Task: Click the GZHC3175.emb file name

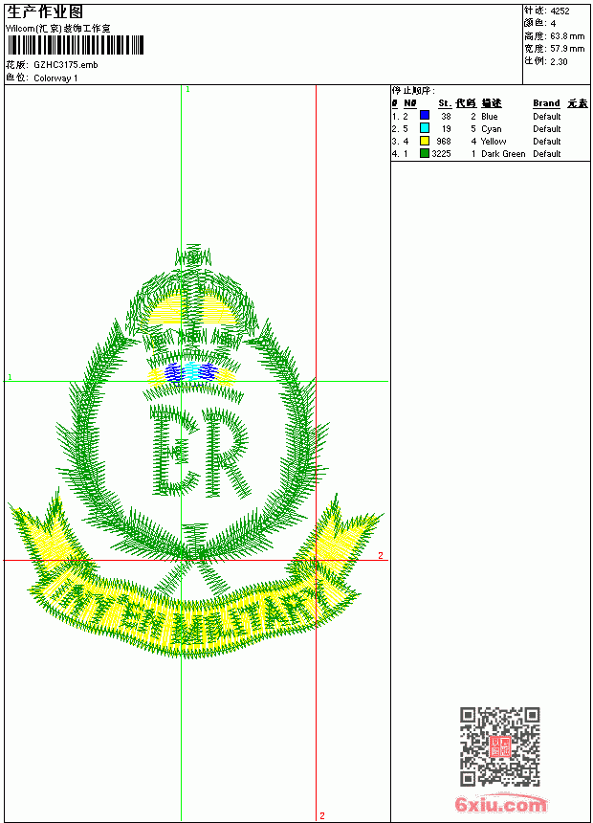Action: [x=66, y=65]
